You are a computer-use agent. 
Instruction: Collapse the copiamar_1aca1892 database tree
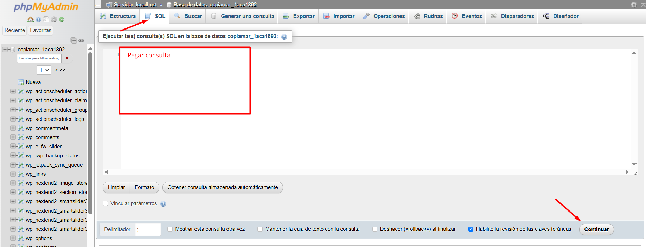coord(5,50)
